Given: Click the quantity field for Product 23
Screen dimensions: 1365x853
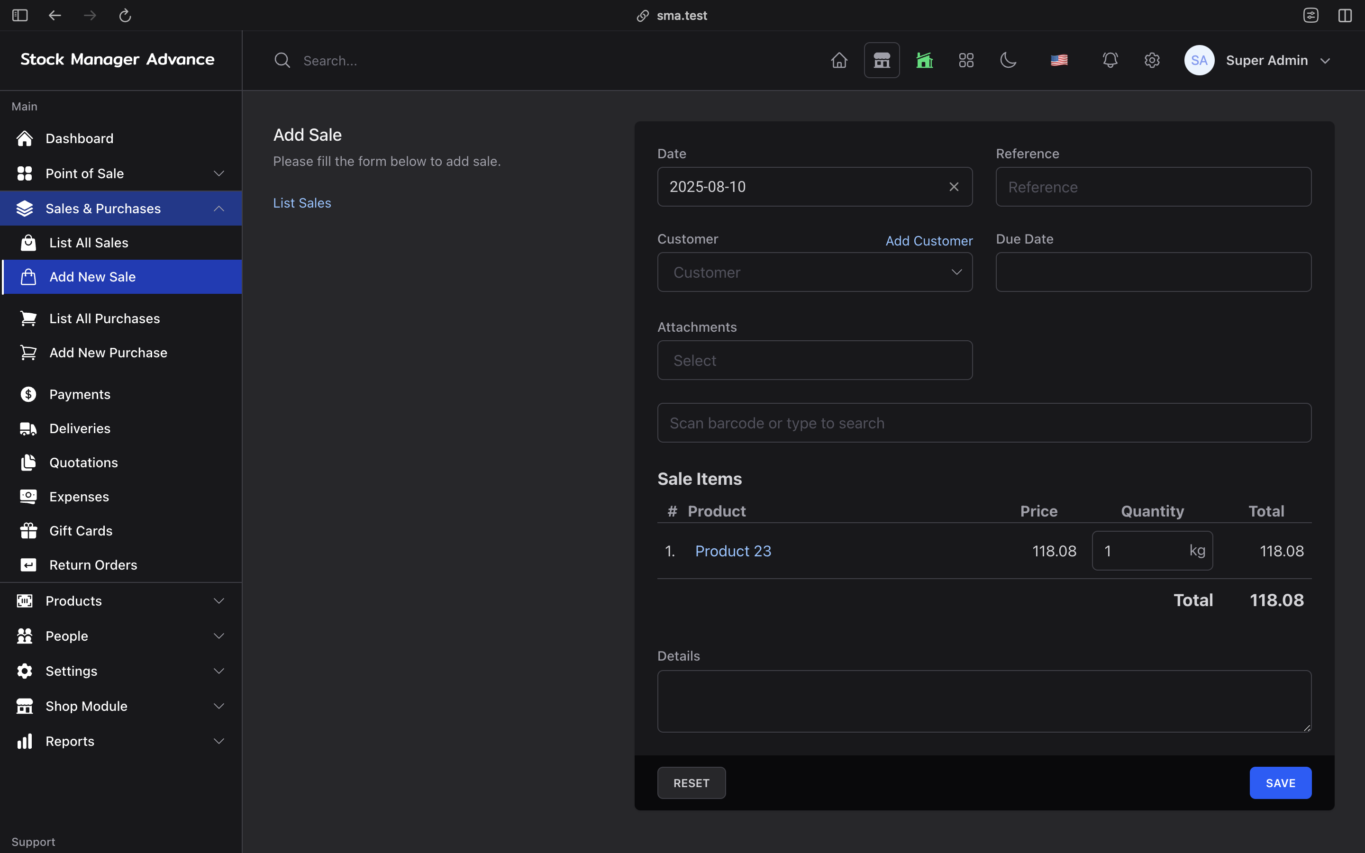Looking at the screenshot, I should 1152,551.
